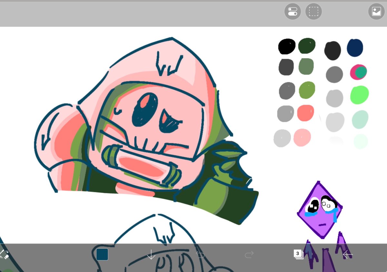Go back with the left arrow icon
Viewport: 387px width, 272px height.
pos(348,255)
